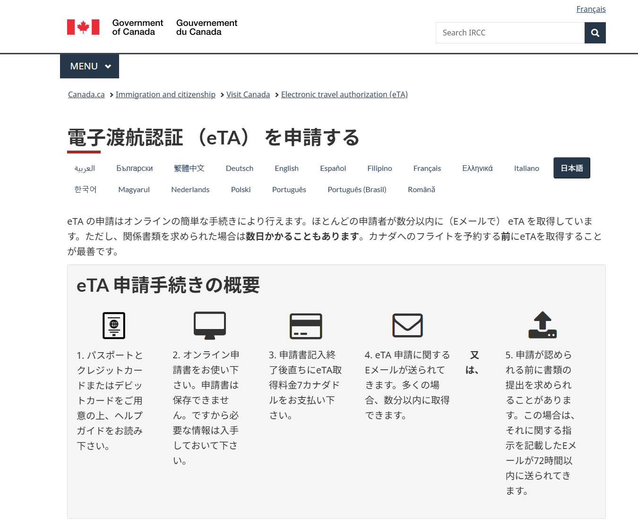638x524 pixels.
Task: Select the English language tab
Action: (x=287, y=168)
